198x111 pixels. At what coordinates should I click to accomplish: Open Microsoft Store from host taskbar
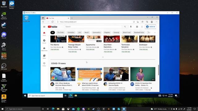pos(63,109)
